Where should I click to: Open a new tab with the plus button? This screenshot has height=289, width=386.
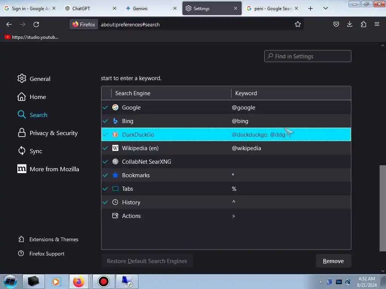pos(311,9)
